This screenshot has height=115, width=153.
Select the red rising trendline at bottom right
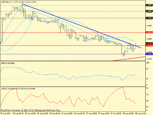[x=129, y=59]
